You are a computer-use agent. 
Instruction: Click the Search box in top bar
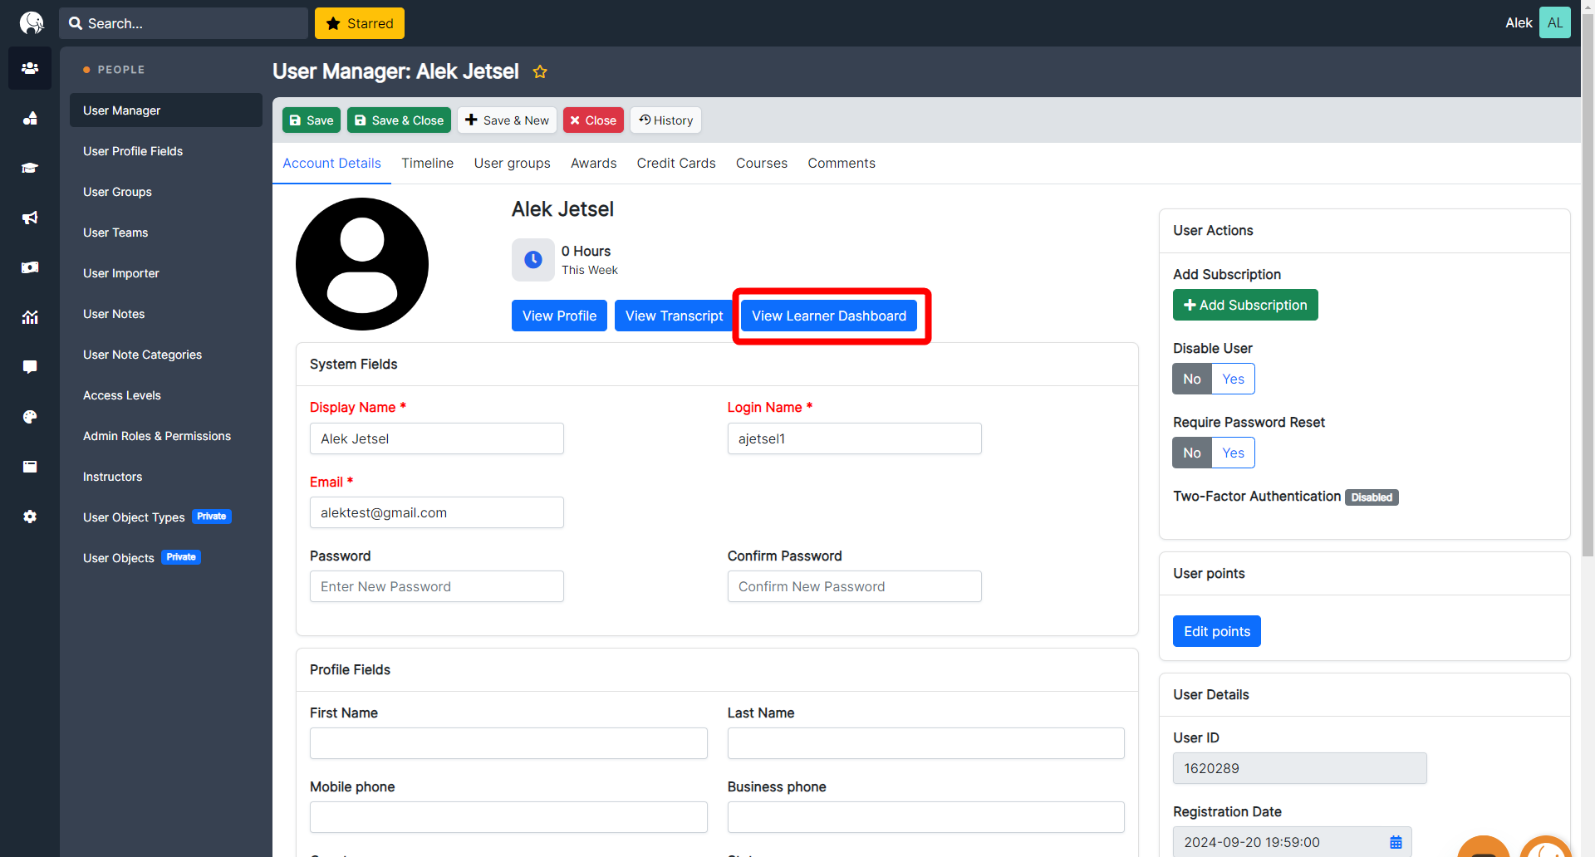click(x=184, y=23)
